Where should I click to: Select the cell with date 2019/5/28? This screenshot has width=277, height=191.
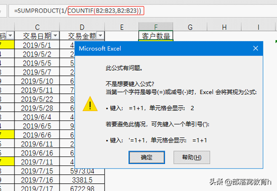click(37, 108)
